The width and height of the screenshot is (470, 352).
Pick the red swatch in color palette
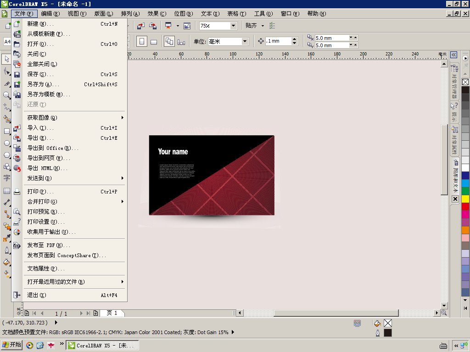pyautogui.click(x=465, y=207)
